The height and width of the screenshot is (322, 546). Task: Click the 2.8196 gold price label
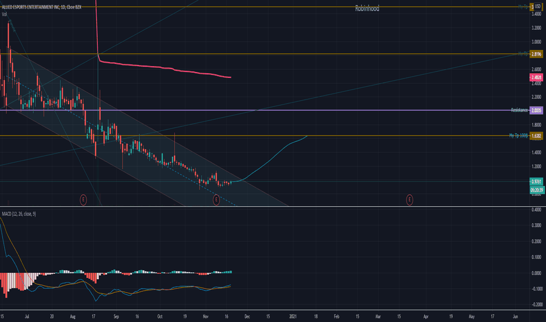tap(536, 54)
